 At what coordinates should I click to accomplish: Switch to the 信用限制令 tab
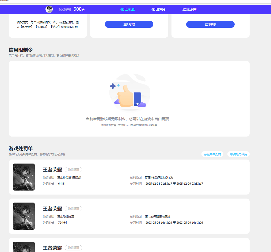point(158,10)
